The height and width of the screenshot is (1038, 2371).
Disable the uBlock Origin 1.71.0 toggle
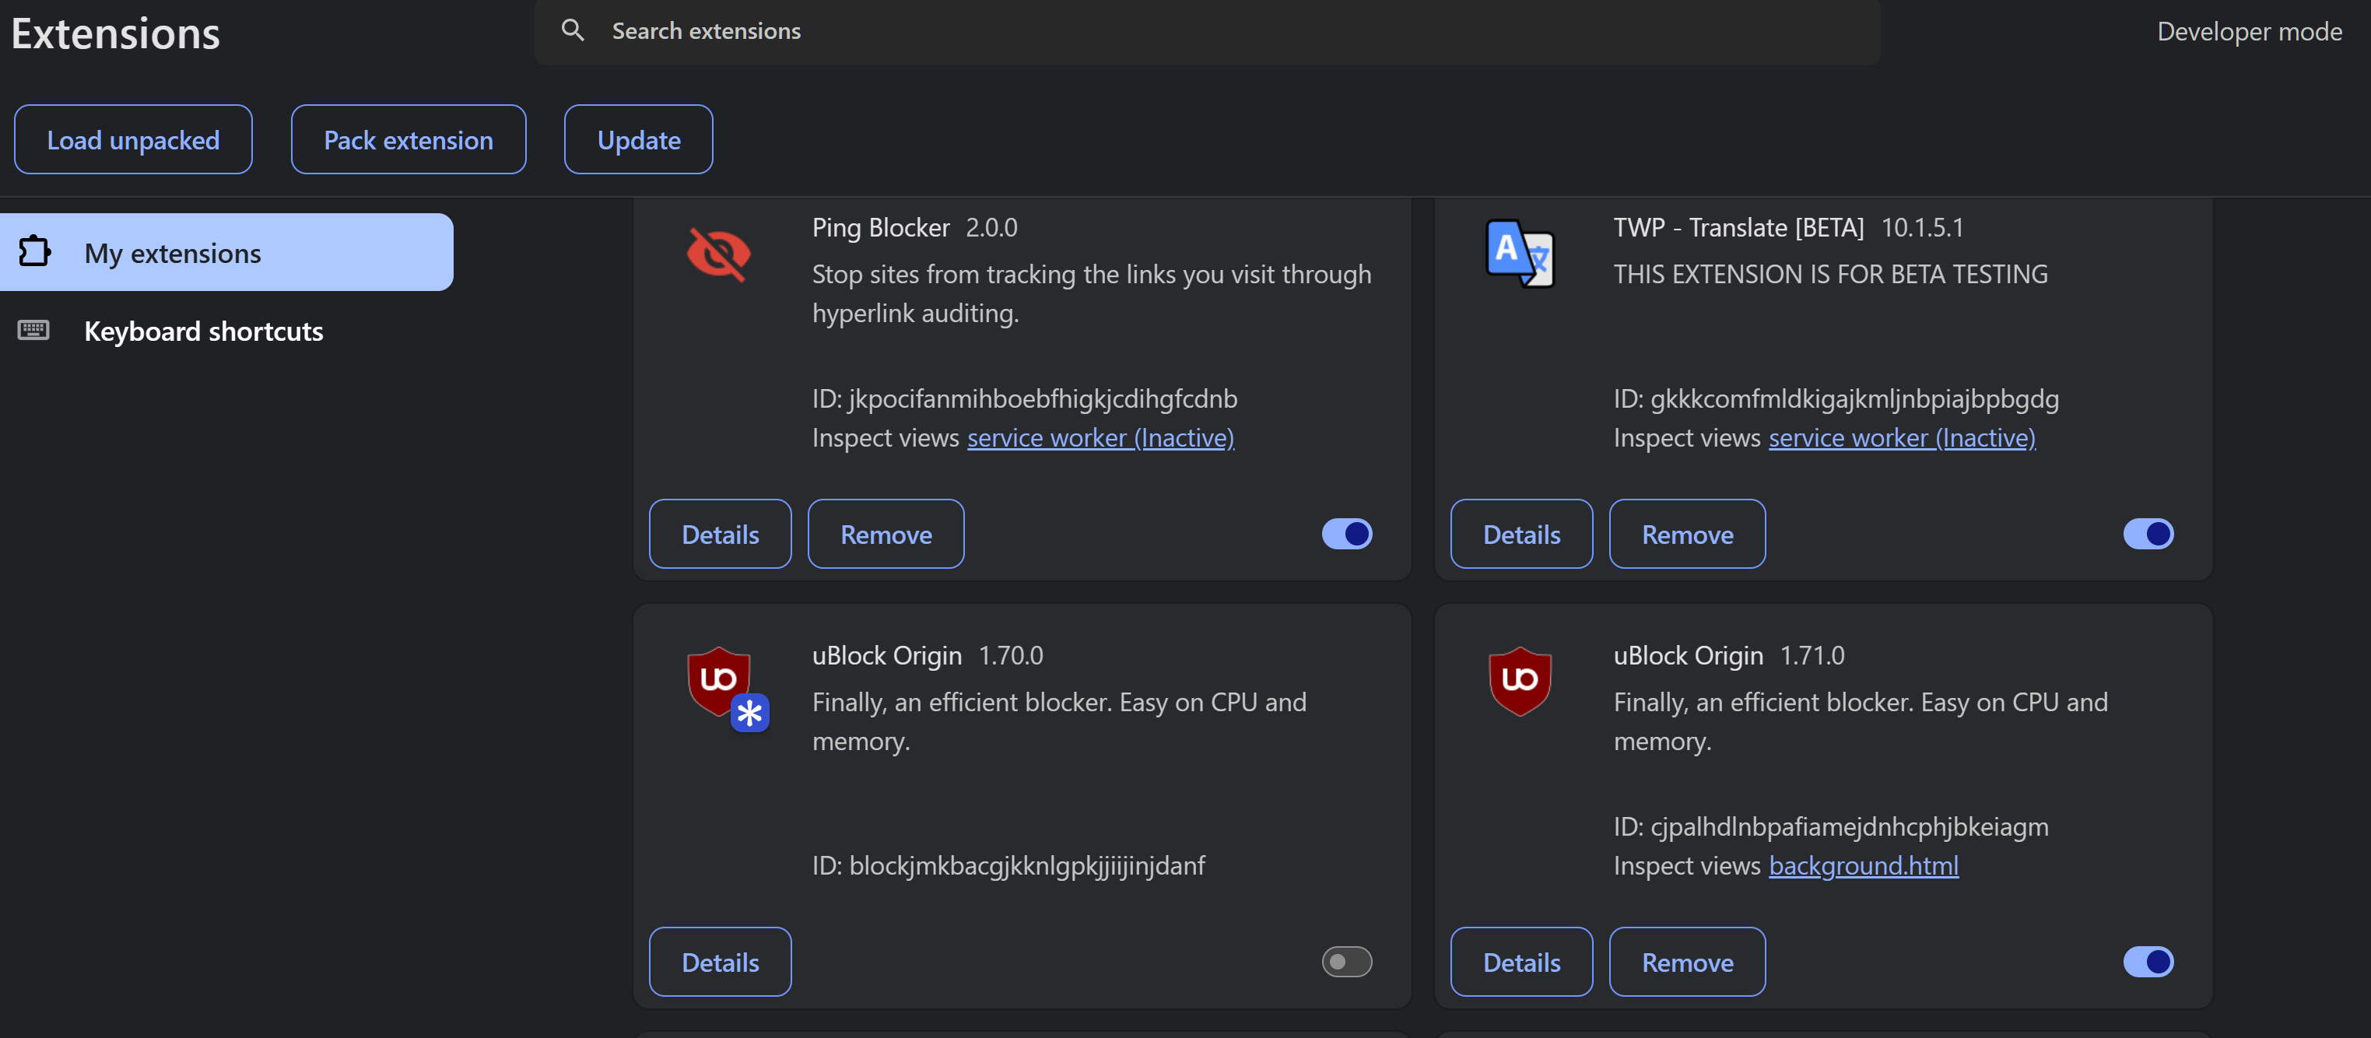coord(2148,962)
